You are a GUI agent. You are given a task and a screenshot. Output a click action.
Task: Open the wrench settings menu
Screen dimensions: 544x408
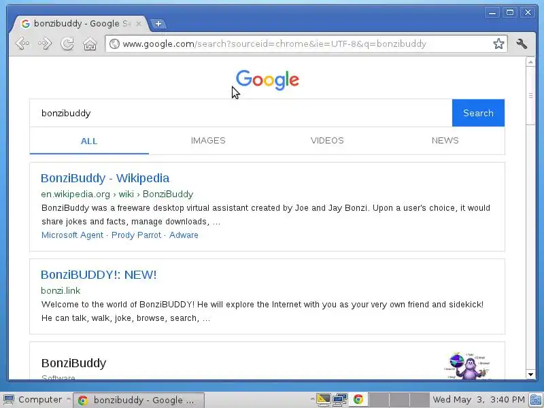tap(522, 44)
